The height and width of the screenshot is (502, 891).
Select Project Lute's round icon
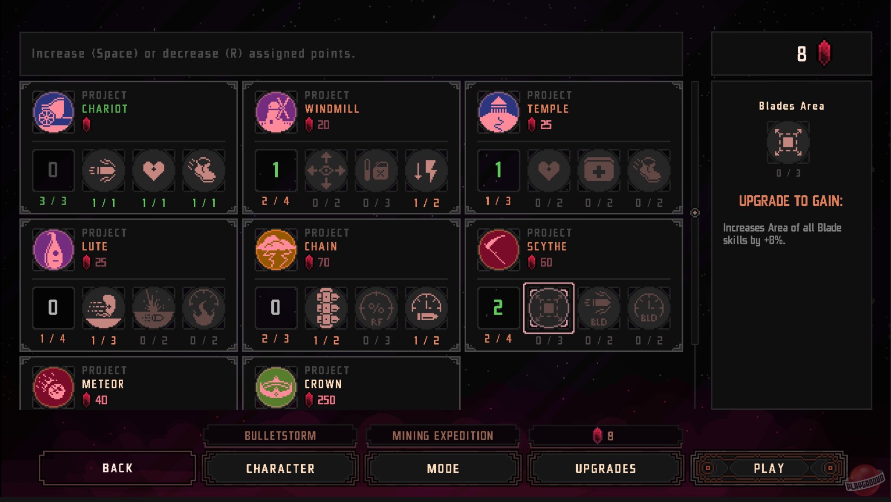[54, 250]
